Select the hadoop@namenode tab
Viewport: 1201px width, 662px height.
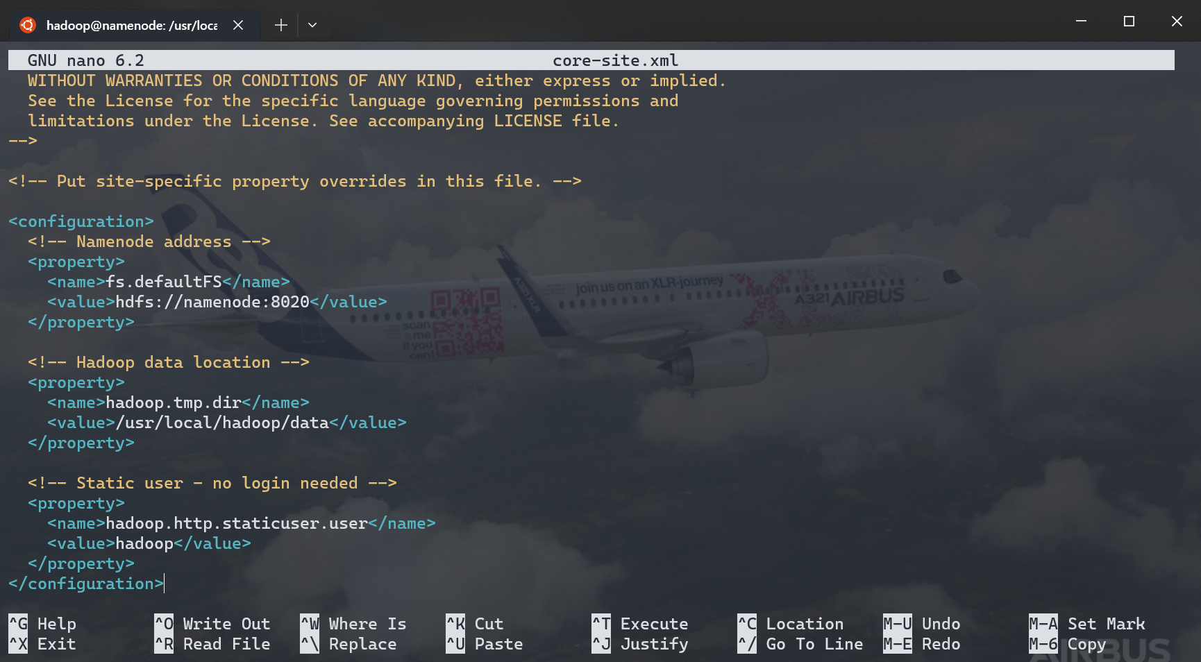click(x=131, y=25)
